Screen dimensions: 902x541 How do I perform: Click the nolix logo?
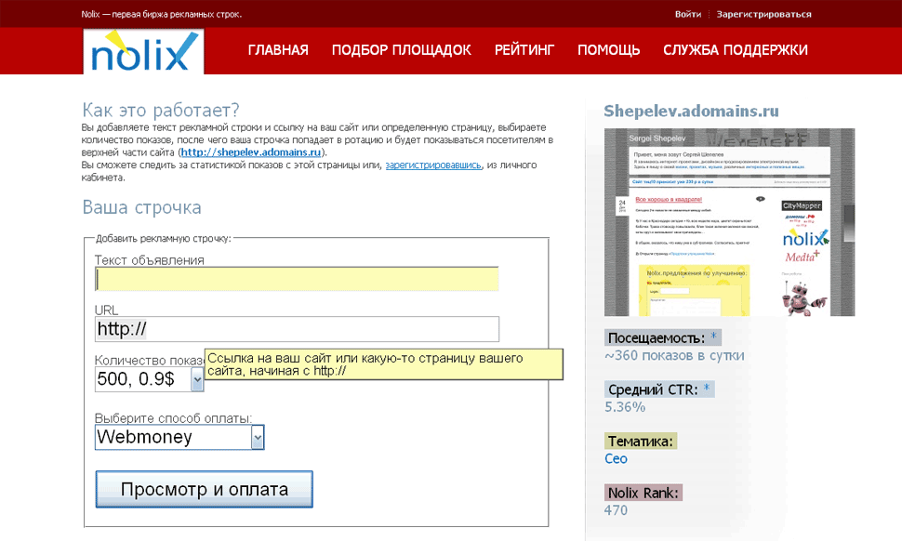click(143, 51)
